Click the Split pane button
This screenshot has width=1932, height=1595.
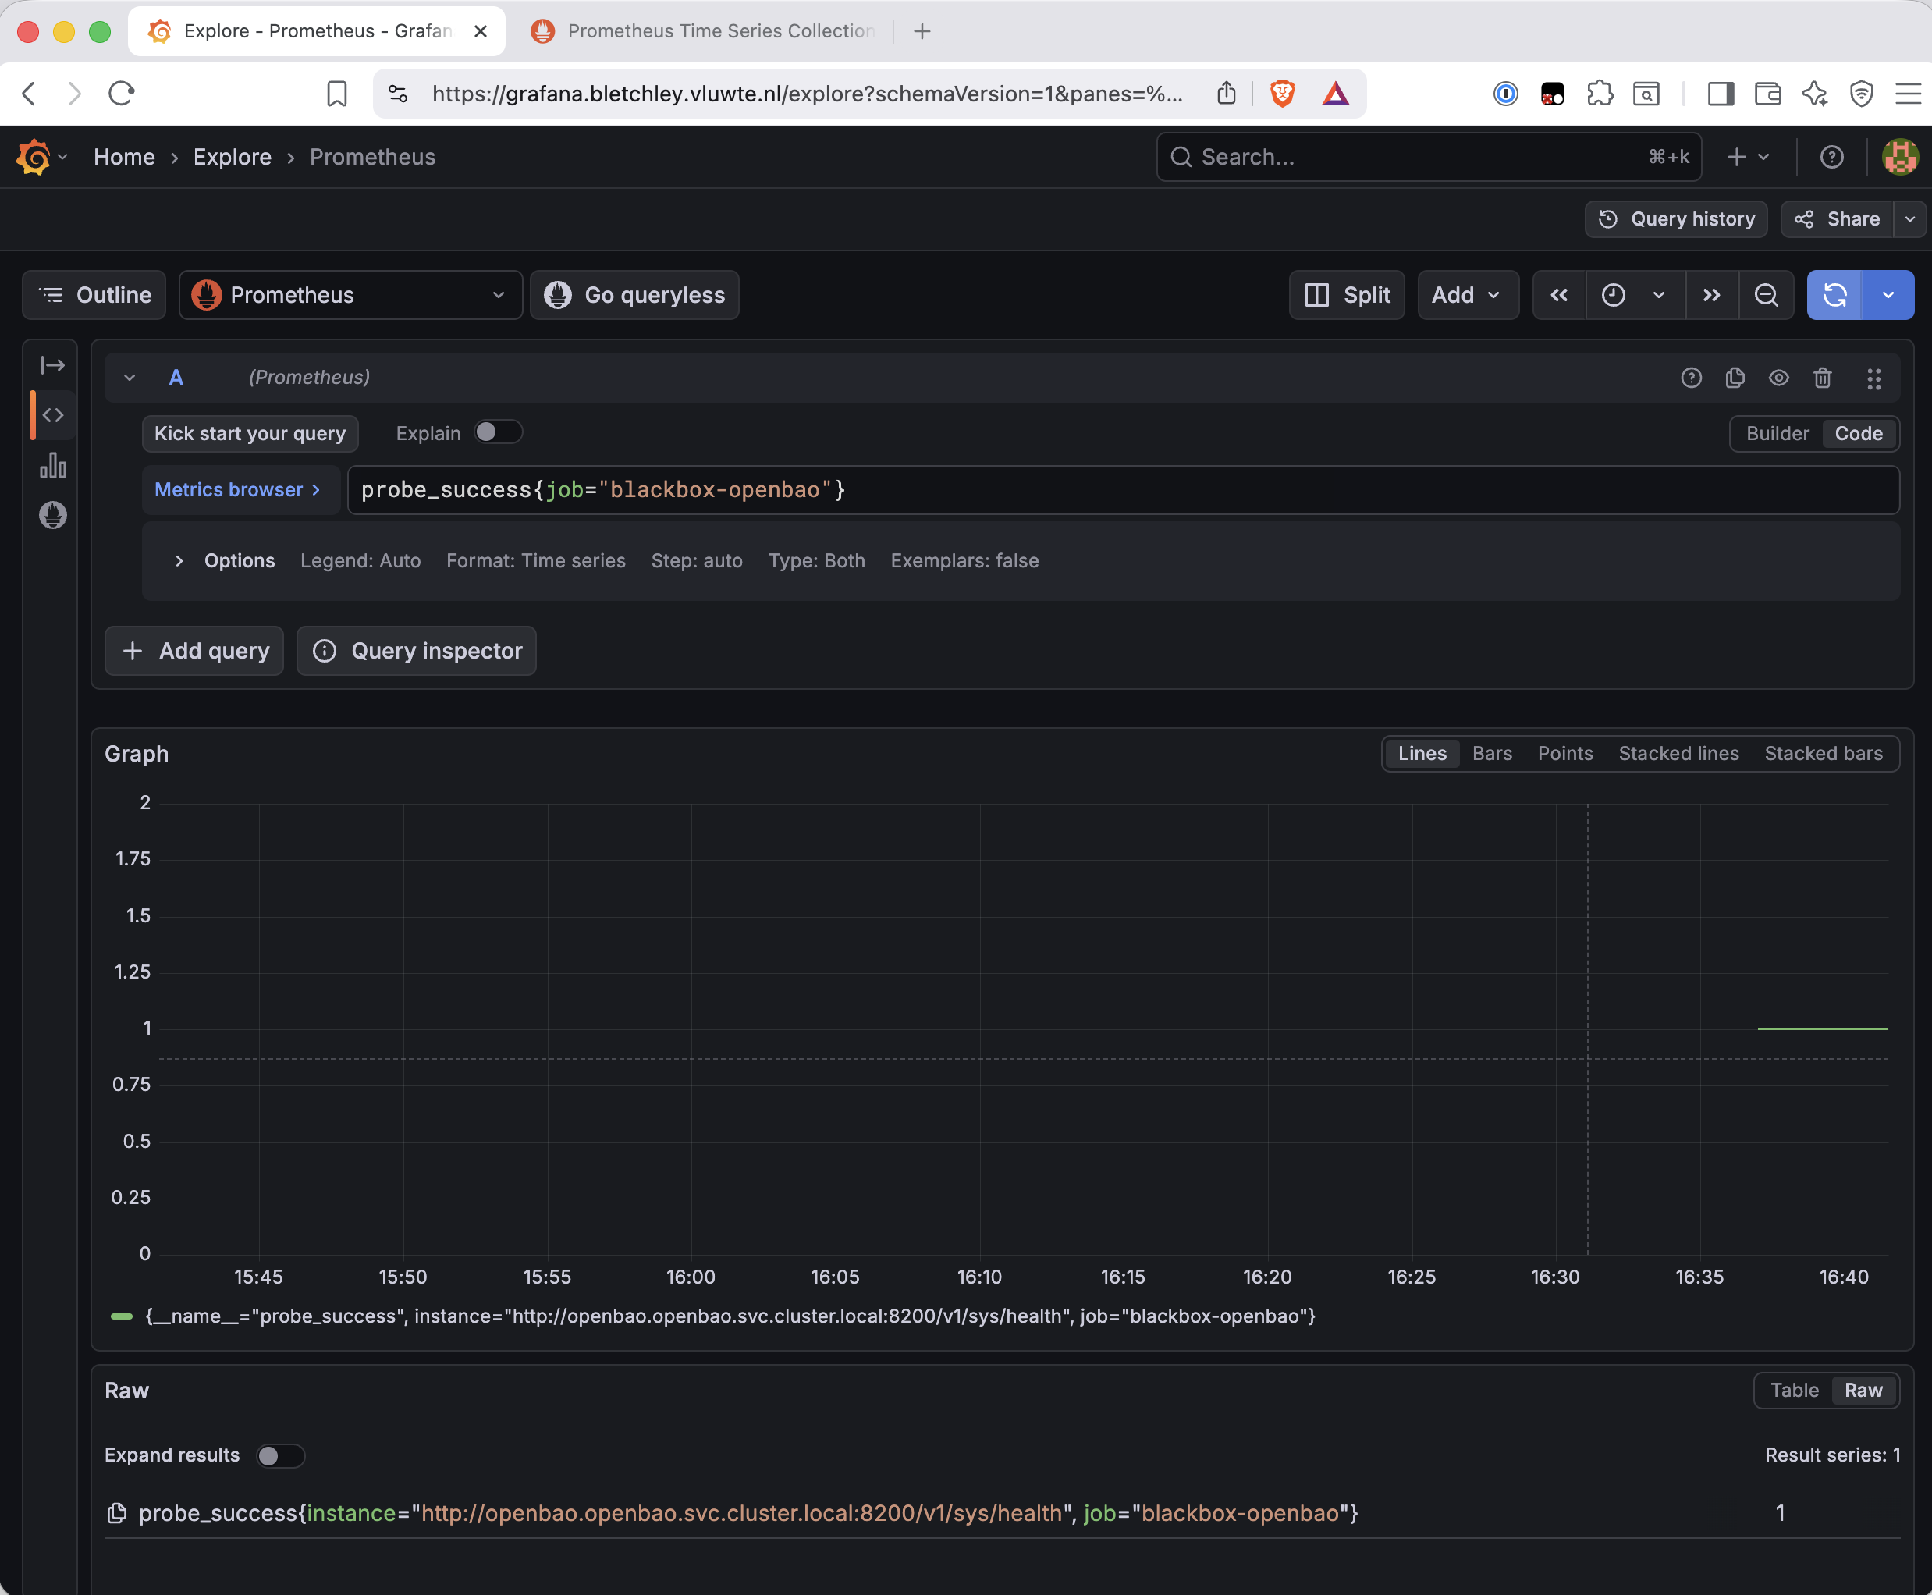coord(1346,295)
